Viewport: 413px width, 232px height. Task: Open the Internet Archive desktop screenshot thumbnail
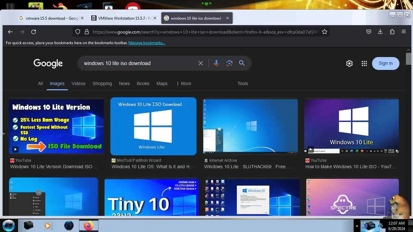(x=250, y=126)
